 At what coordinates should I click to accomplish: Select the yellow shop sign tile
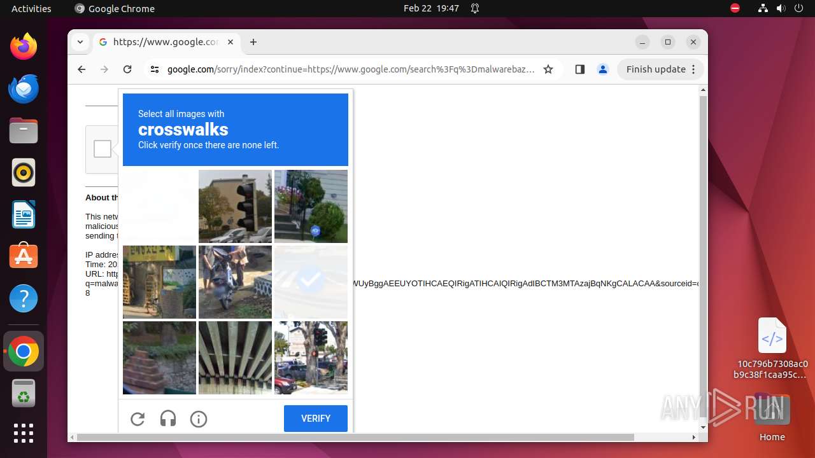pos(159,282)
